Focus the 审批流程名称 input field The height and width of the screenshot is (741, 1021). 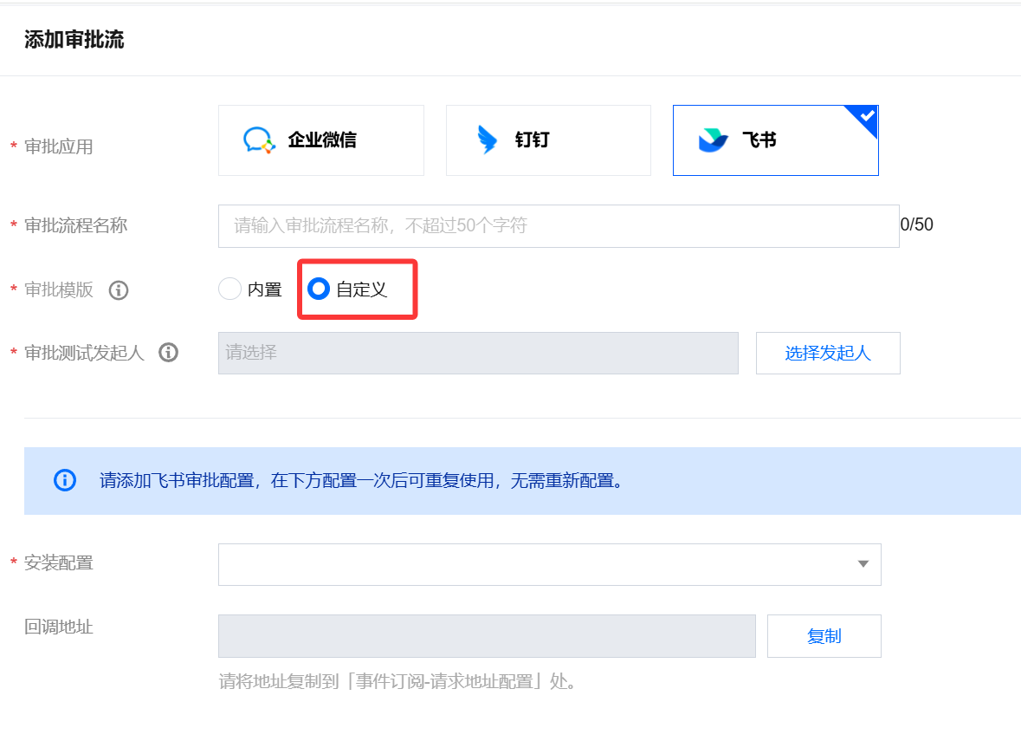(x=559, y=226)
